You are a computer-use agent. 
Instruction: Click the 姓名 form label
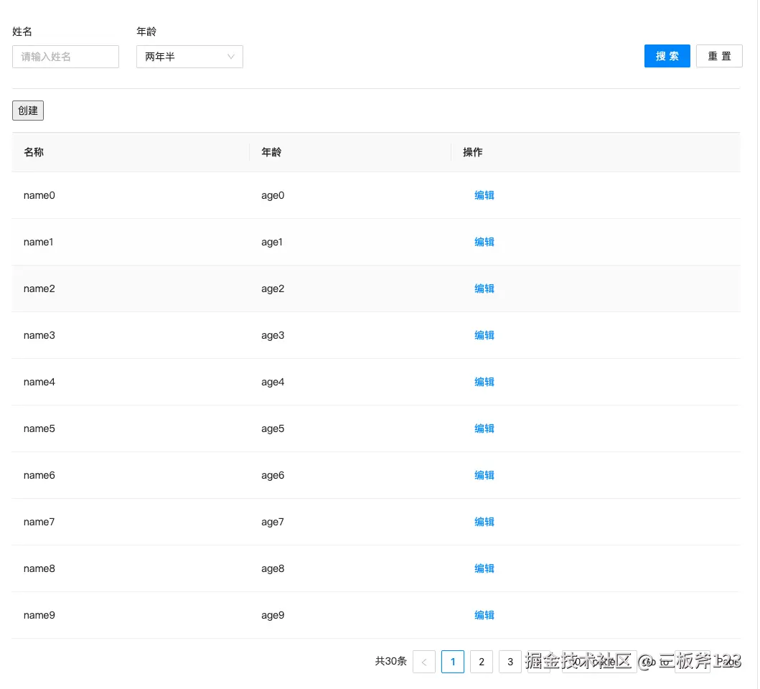tap(22, 32)
